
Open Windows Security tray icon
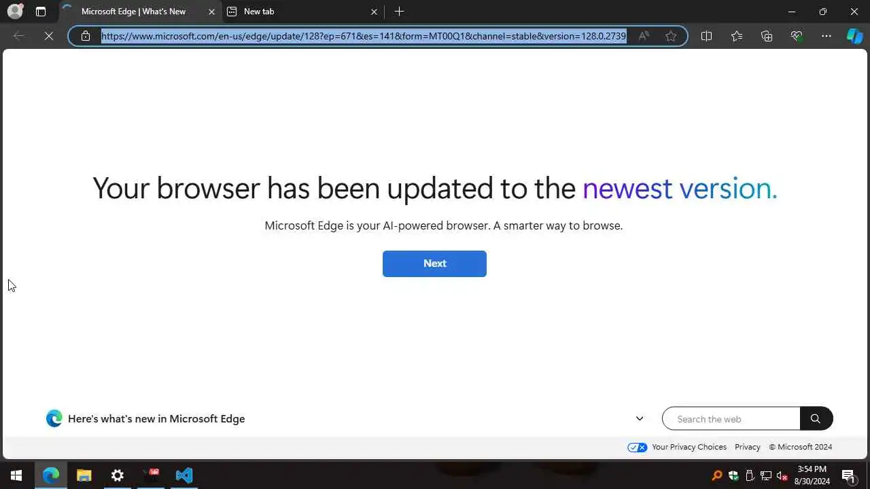coord(733,475)
